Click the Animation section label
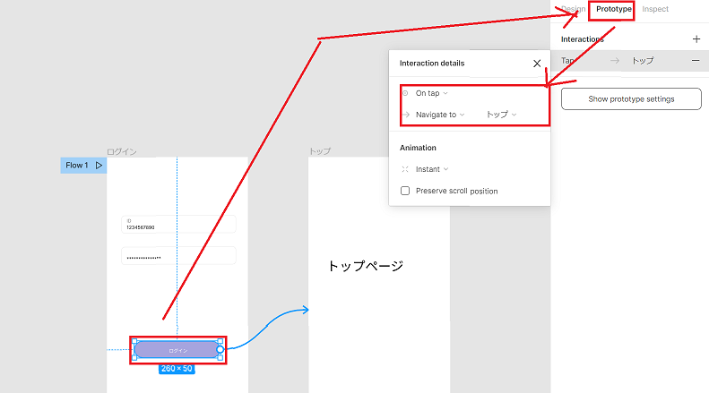This screenshot has width=709, height=393. coord(418,148)
